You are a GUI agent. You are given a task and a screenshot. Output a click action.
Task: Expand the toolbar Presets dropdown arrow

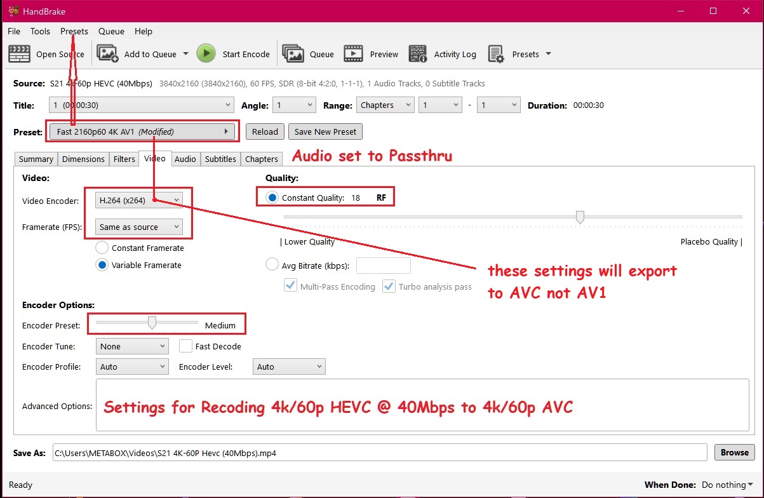tap(548, 54)
